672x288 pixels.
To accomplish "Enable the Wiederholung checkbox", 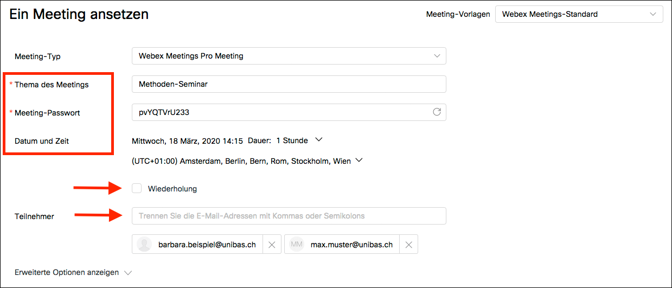I will (x=137, y=188).
